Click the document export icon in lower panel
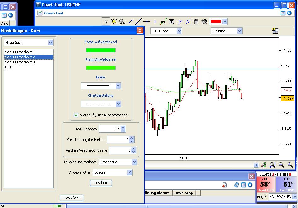Image resolution: width=298 pixels, height=208 pixels. pyautogui.click(x=225, y=185)
